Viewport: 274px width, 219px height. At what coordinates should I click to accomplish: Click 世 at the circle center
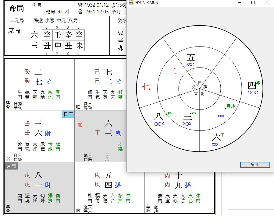tap(199, 83)
